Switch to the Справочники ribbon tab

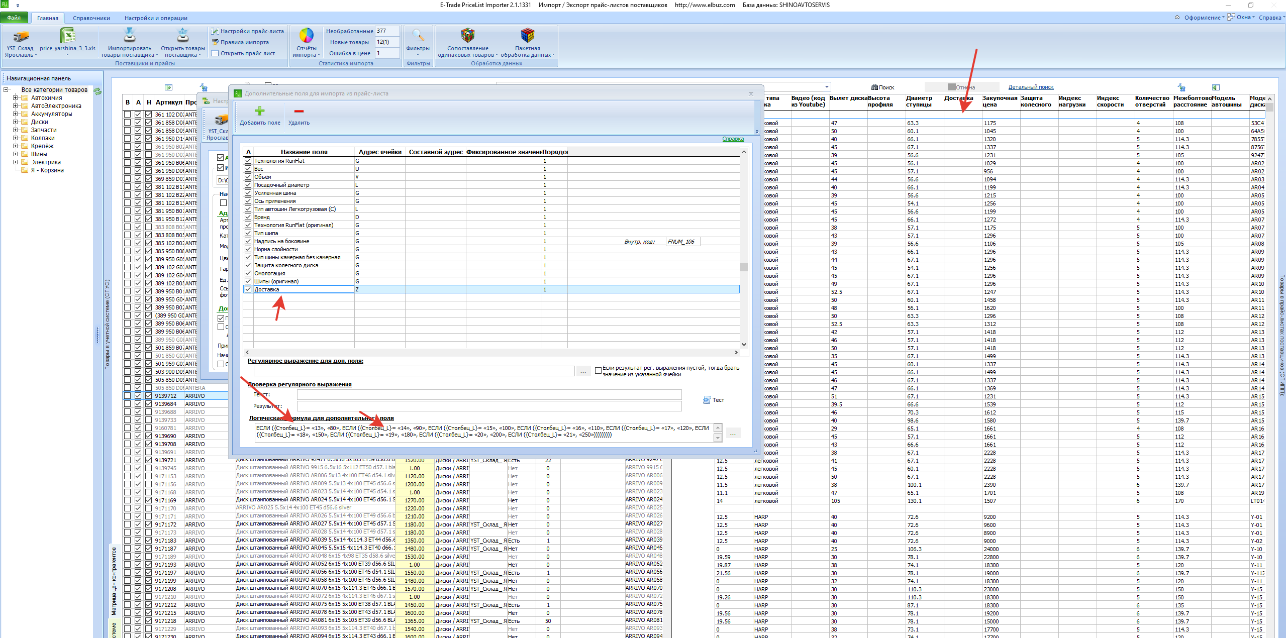coord(91,18)
